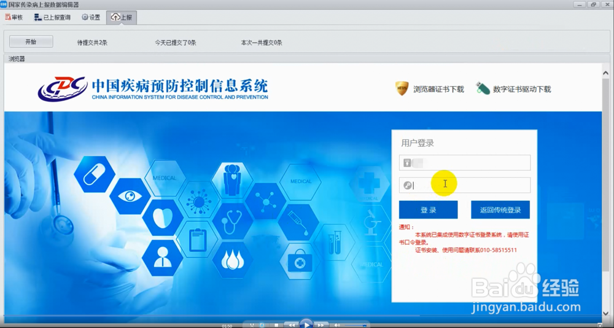
Task: Click the stop button in player
Action: tap(276, 326)
